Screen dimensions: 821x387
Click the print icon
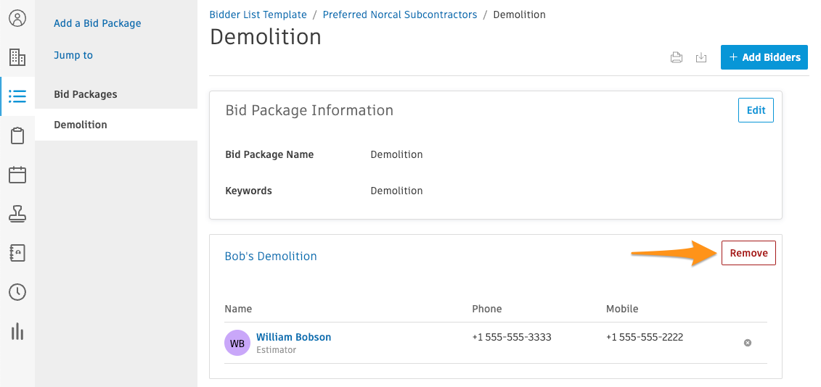click(x=677, y=57)
